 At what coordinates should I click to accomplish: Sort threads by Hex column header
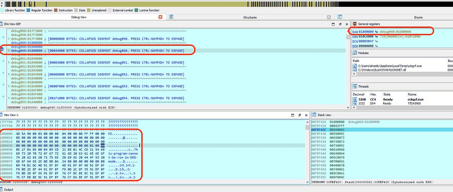376,94
